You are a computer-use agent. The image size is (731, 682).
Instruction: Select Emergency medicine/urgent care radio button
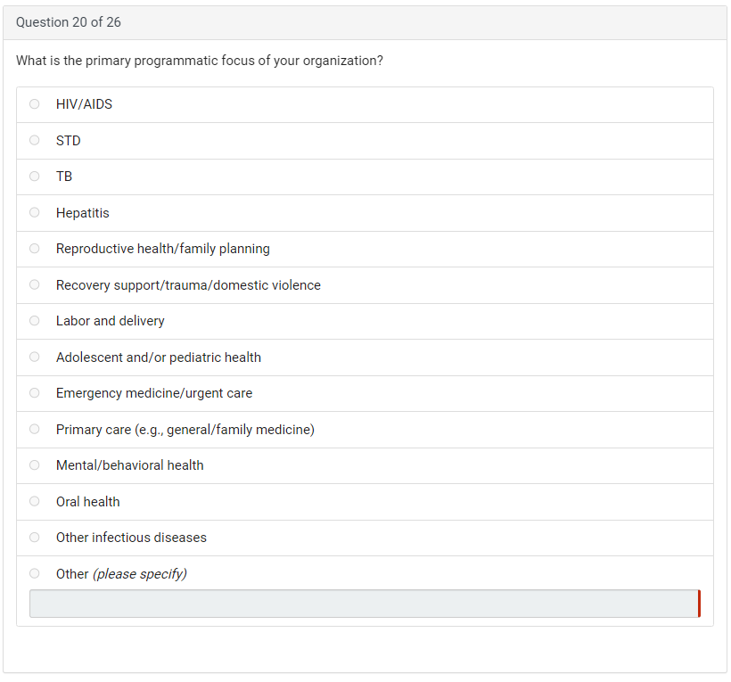pyautogui.click(x=35, y=393)
